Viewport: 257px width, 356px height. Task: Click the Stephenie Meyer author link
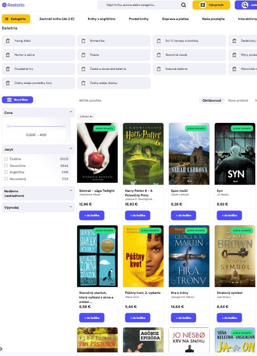90,195
